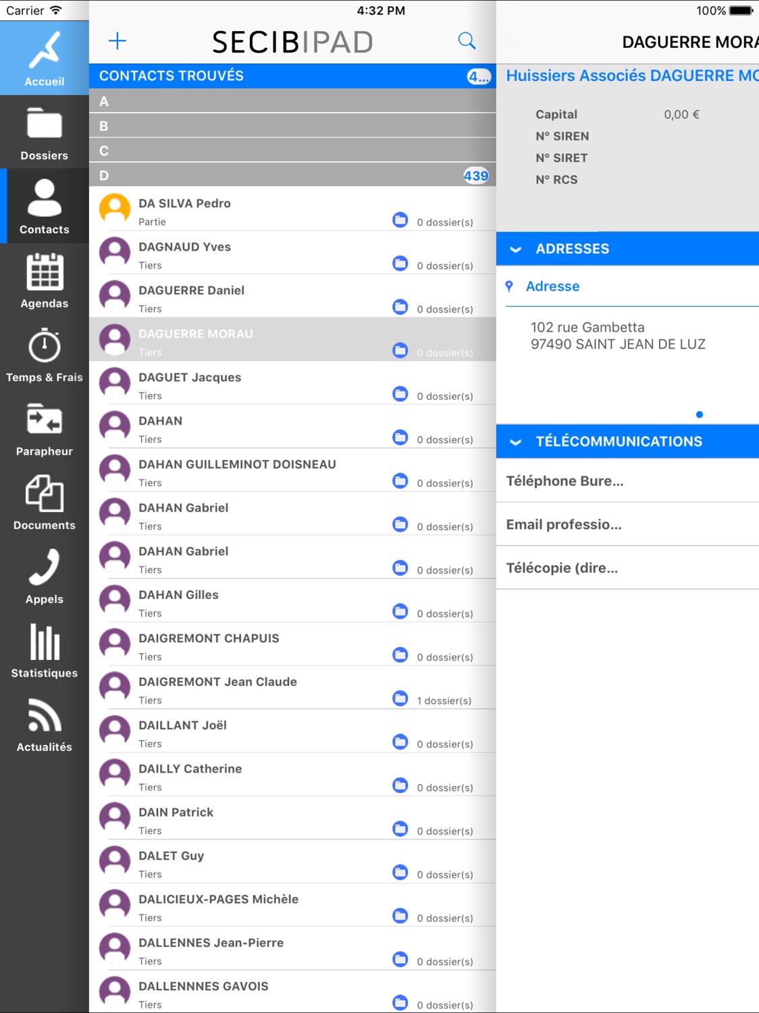Select contact DAGNAUD Yves
759x1013 pixels.
point(292,253)
